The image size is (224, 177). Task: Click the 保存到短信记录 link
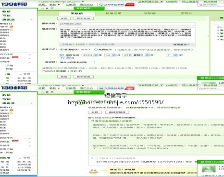pyautogui.click(x=169, y=108)
